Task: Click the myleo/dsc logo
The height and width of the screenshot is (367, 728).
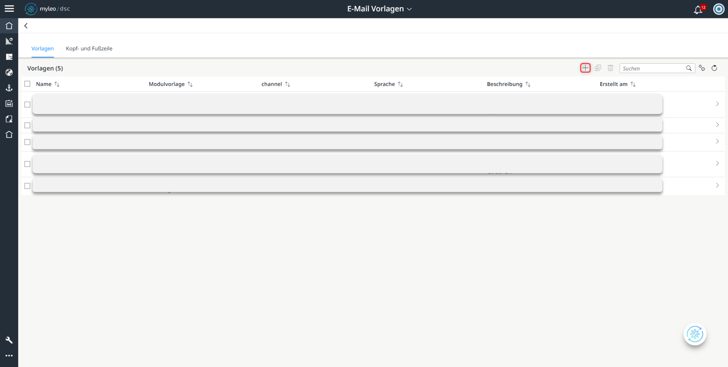Action: click(47, 9)
